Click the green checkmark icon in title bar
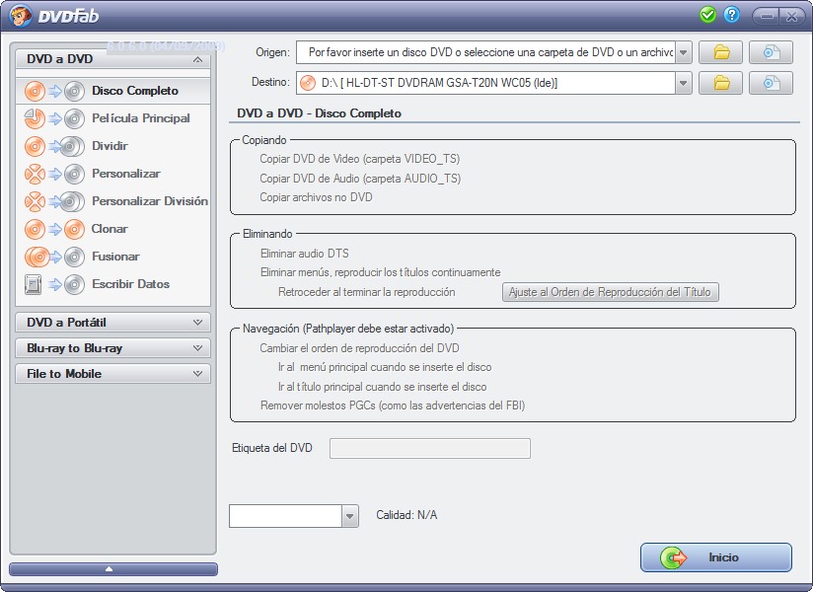Viewport: 813px width, 592px height. coord(707,15)
